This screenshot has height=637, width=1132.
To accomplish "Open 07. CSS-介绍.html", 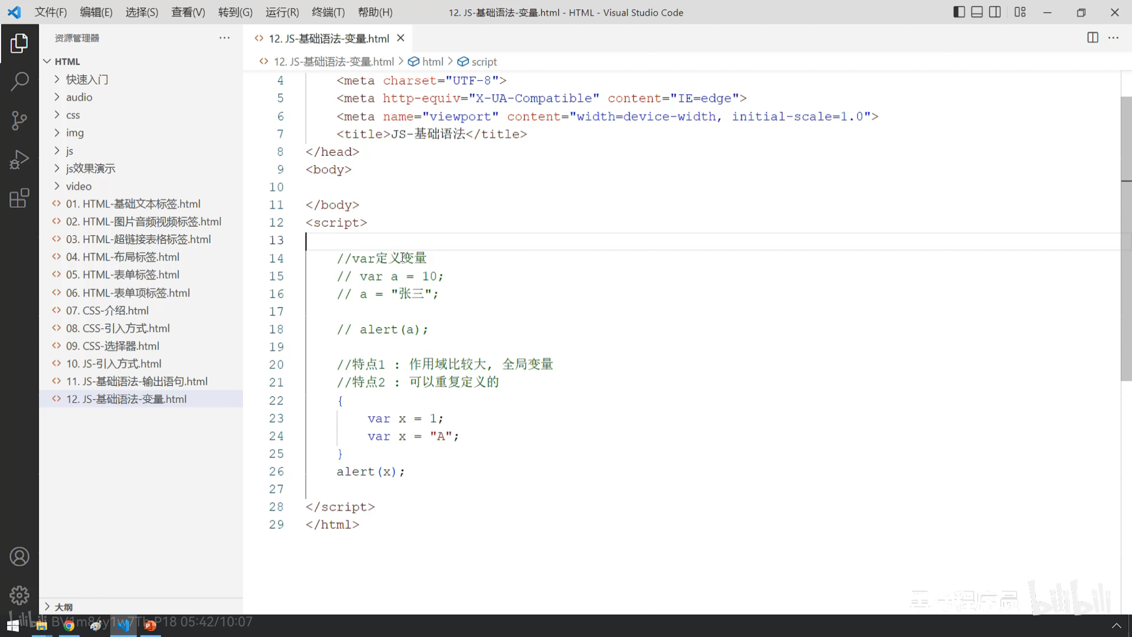I will [x=141, y=311].
